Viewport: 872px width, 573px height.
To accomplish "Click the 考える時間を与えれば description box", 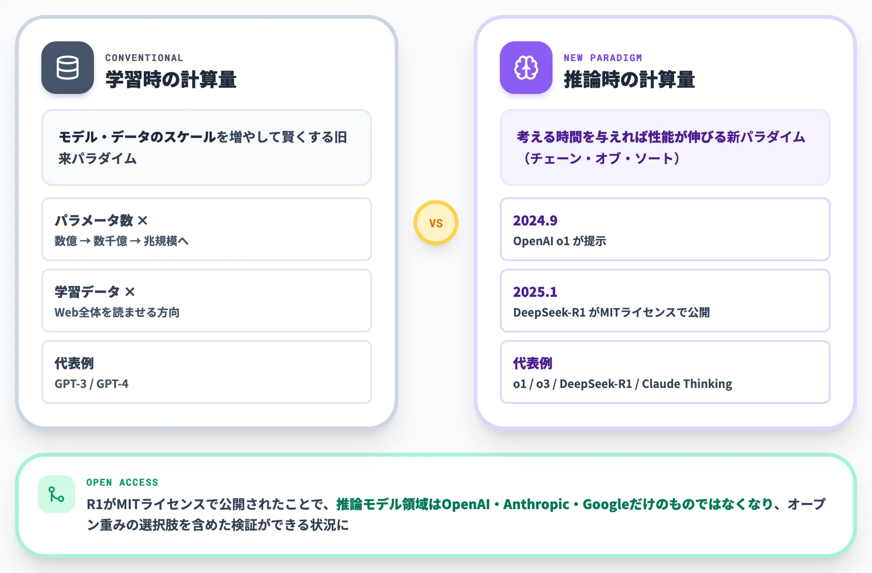I will (x=665, y=147).
